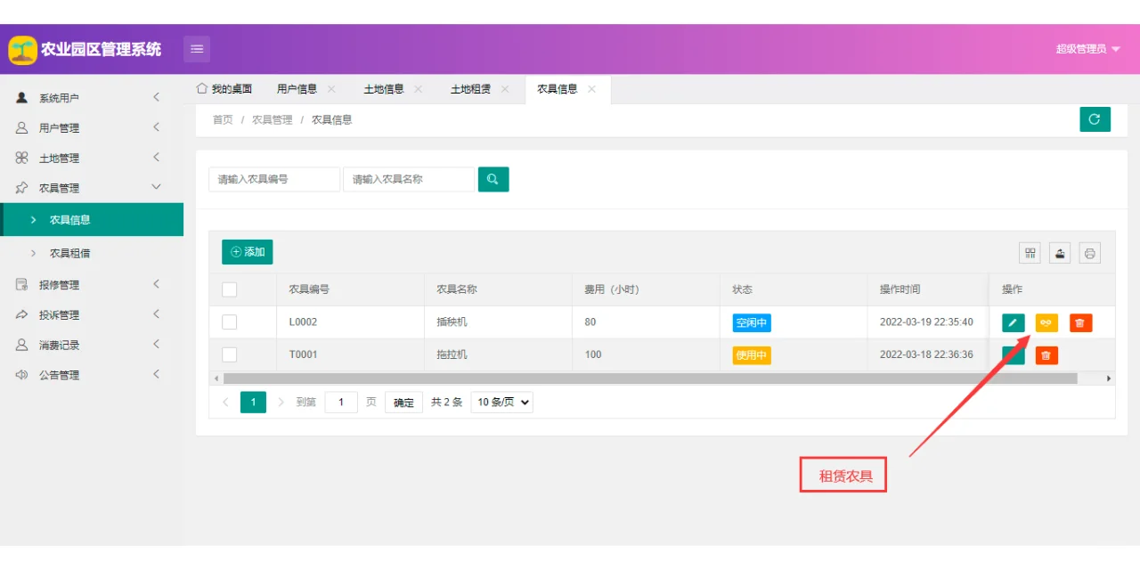
Task: Edit tool L0002 with the pencil icon
Action: pos(1014,322)
